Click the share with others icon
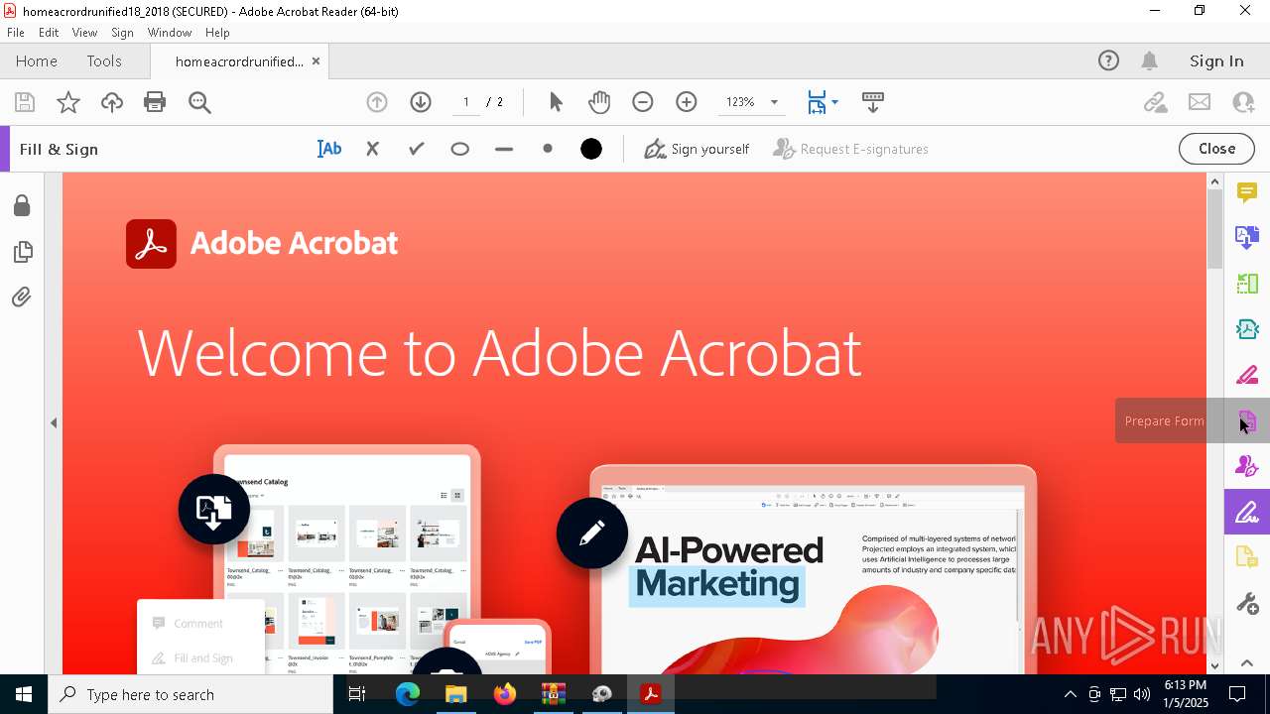This screenshot has height=714, width=1270. (x=1243, y=102)
